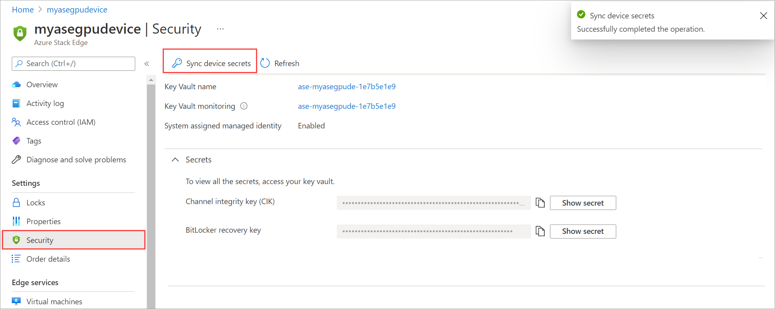Click the sidebar vertical scrollbar track
775x309 pixels.
click(151, 196)
